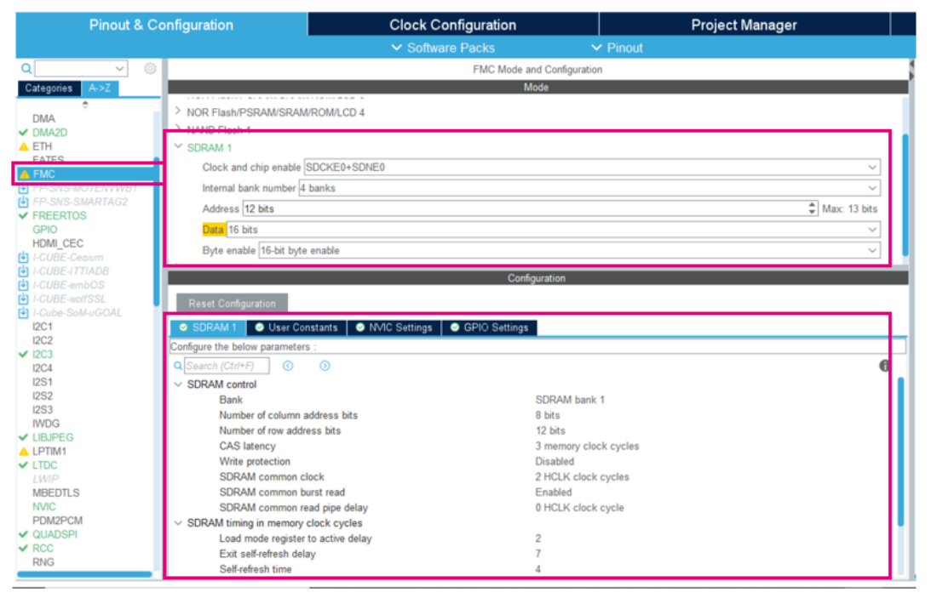Go to next search result arrow
The width and height of the screenshot is (931, 598).
[x=325, y=366]
